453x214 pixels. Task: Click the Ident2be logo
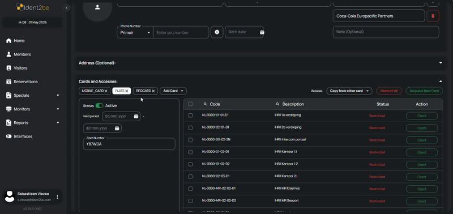pyautogui.click(x=32, y=7)
